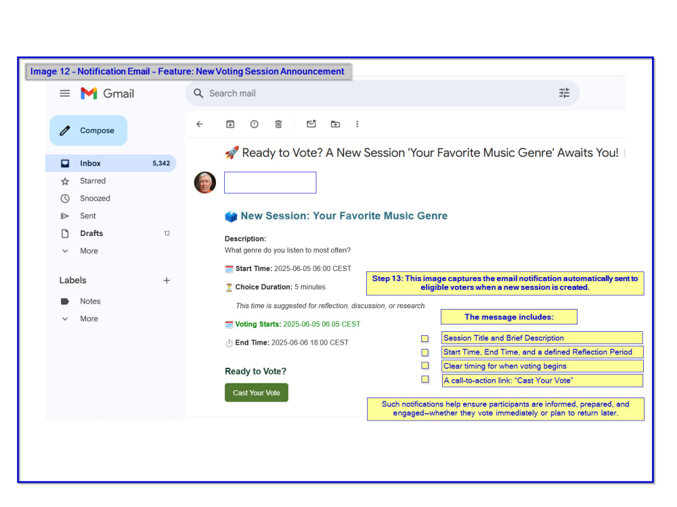Click the Starred star icon in sidebar

[65, 181]
